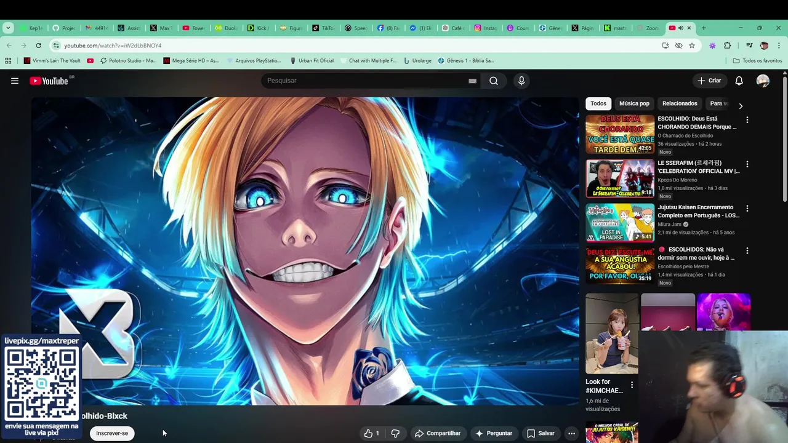The height and width of the screenshot is (443, 788).
Task: Bookmark this page with the star
Action: coord(692,46)
